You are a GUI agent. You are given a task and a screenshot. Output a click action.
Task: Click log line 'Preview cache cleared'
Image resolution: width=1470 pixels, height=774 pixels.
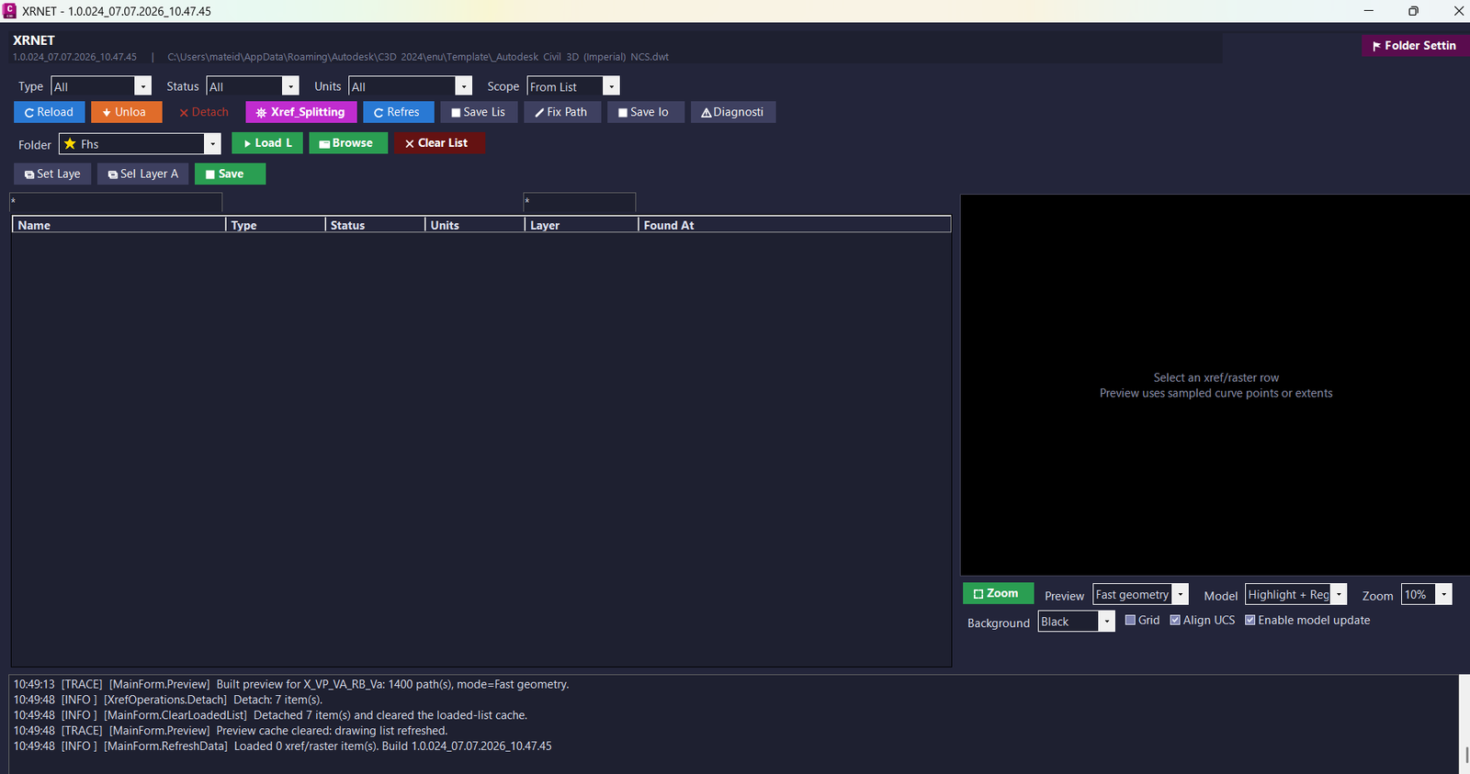coord(231,731)
